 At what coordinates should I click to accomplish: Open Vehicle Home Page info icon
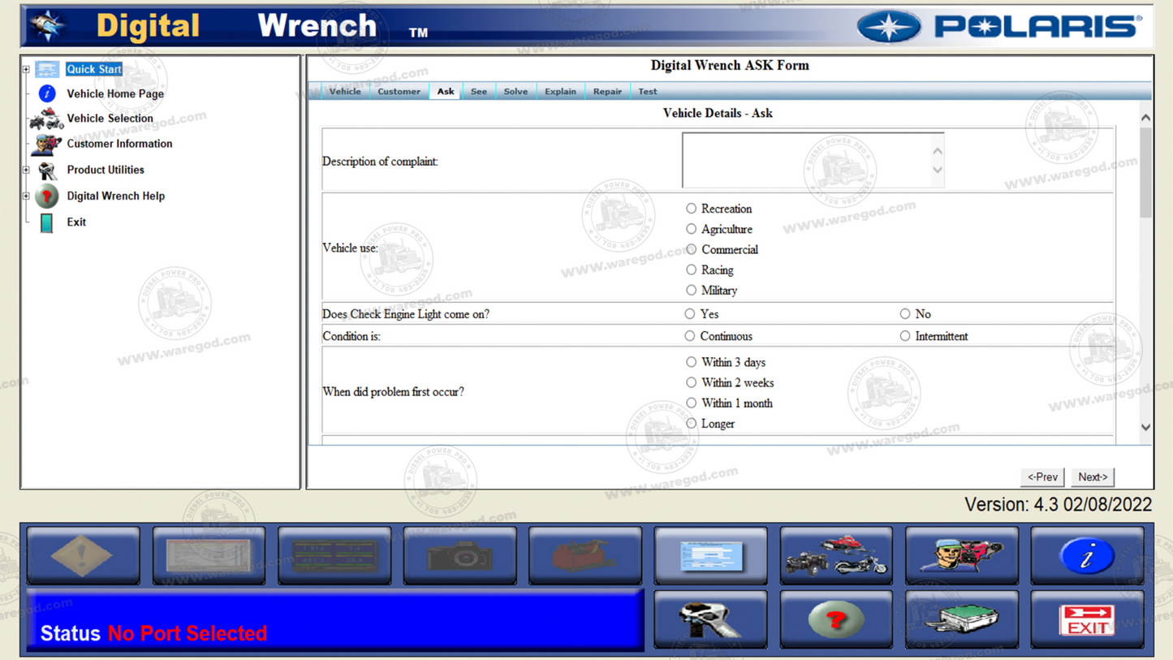[x=45, y=93]
